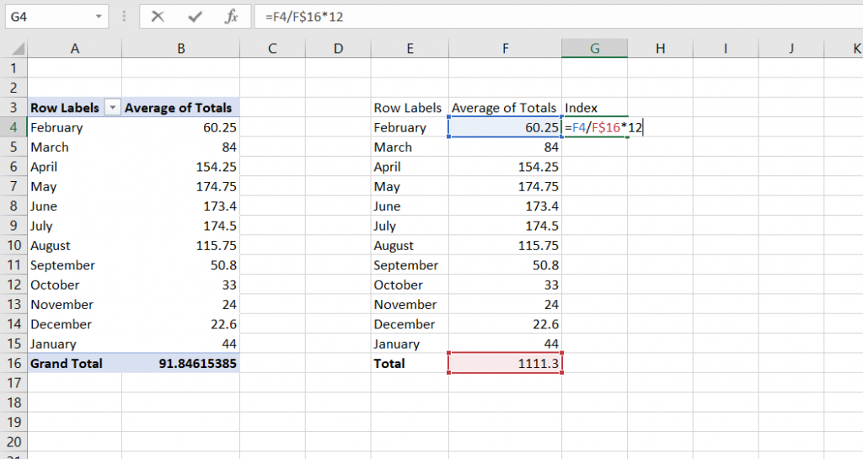The width and height of the screenshot is (863, 459).
Task: Click the Cancel (X) formula bar icon
Action: coord(158,17)
